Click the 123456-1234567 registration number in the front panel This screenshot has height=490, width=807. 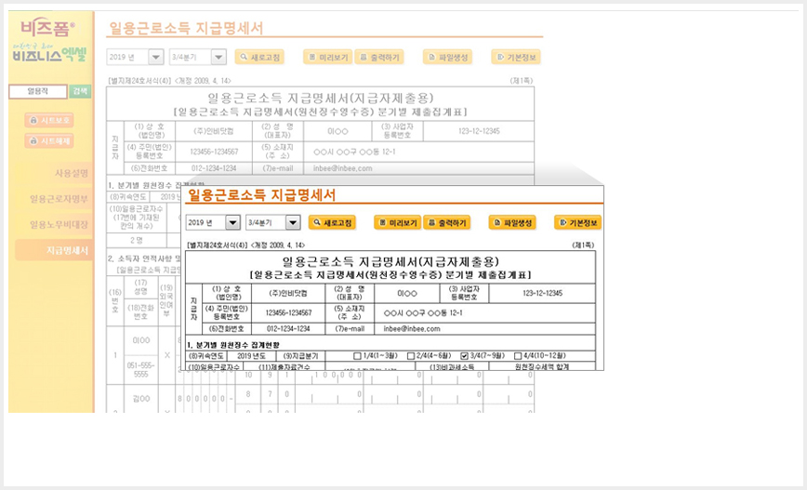pos(288,313)
